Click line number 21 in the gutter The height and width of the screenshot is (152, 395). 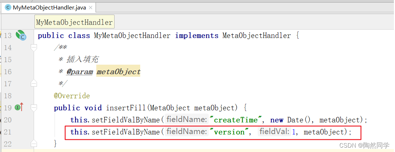(x=8, y=132)
